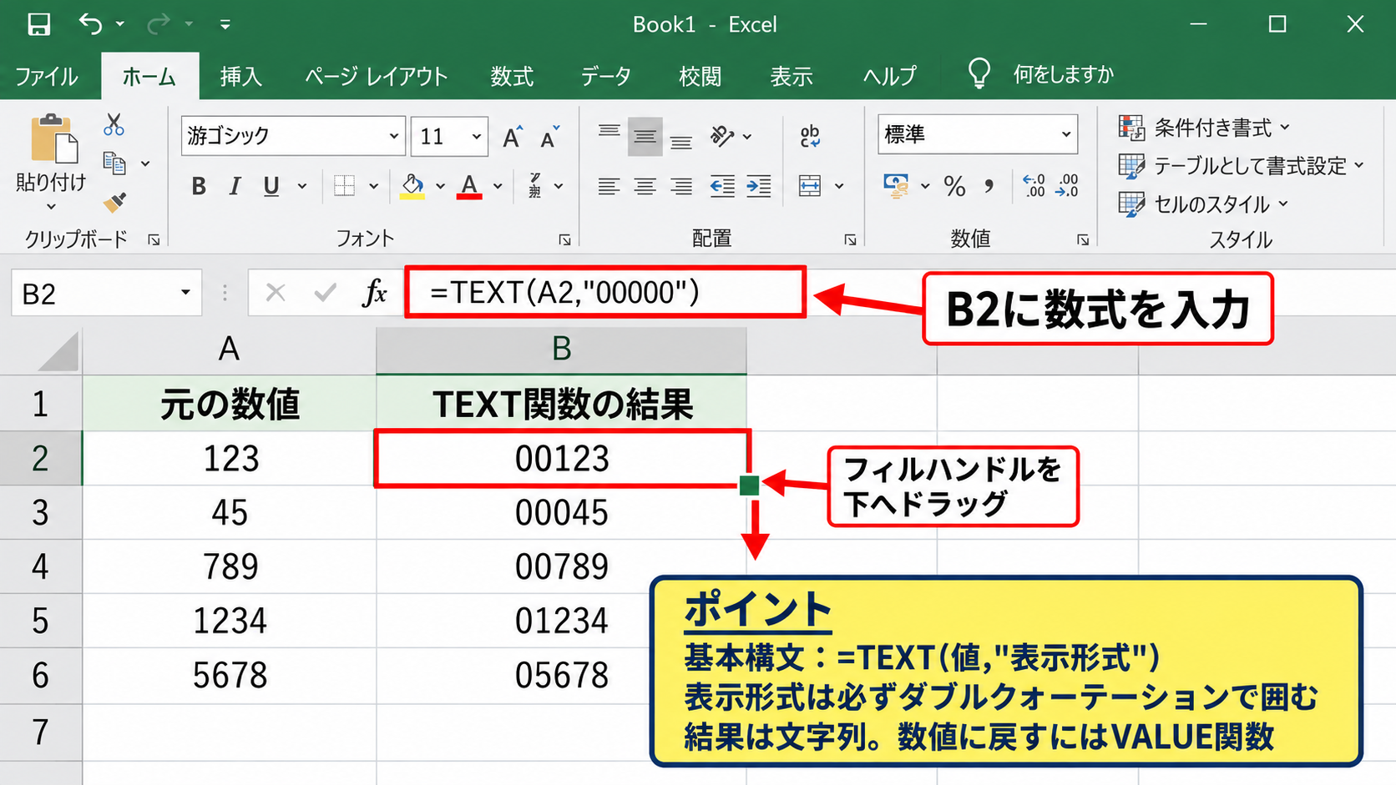Click the Increase Font Size icon
Image resolution: width=1396 pixels, height=785 pixels.
tap(513, 136)
